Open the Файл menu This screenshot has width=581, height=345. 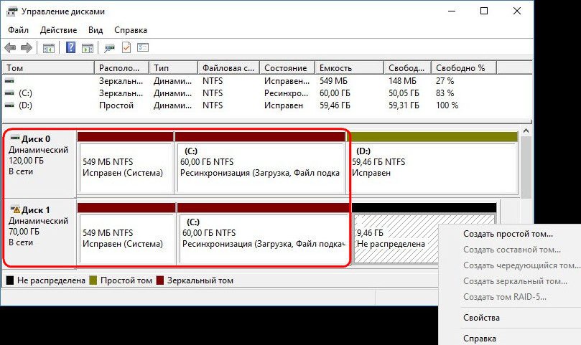pos(19,30)
